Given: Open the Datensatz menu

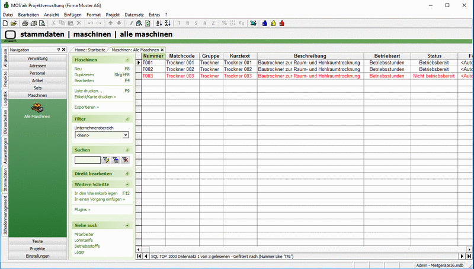Looking at the screenshot, I should pyautogui.click(x=134, y=14).
